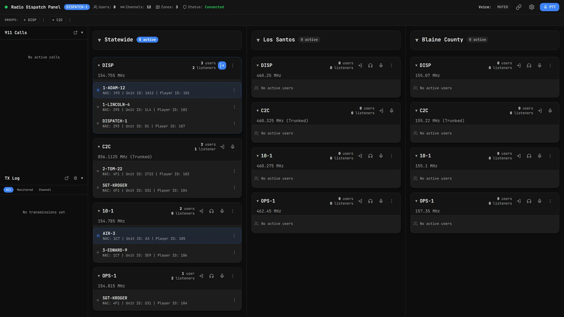Select the All tab in TX Log
The width and height of the screenshot is (564, 317).
pos(8,190)
